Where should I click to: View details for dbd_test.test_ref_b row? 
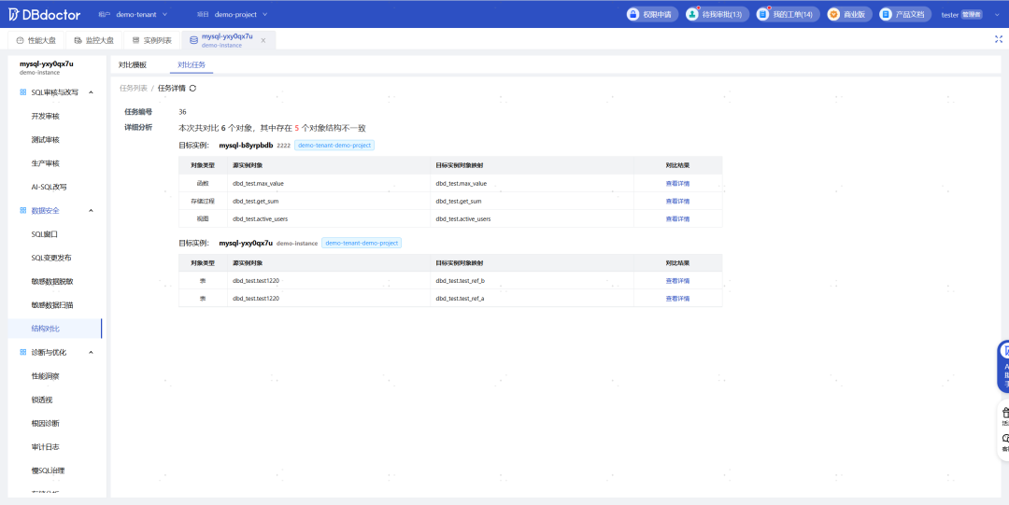click(x=677, y=280)
